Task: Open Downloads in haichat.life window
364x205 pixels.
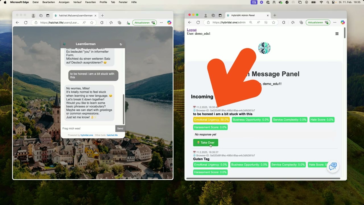Action: 128,22
